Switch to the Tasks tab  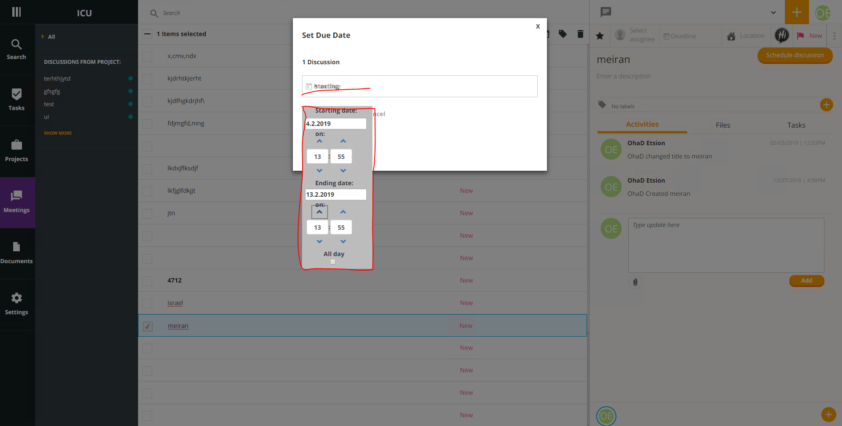click(796, 125)
